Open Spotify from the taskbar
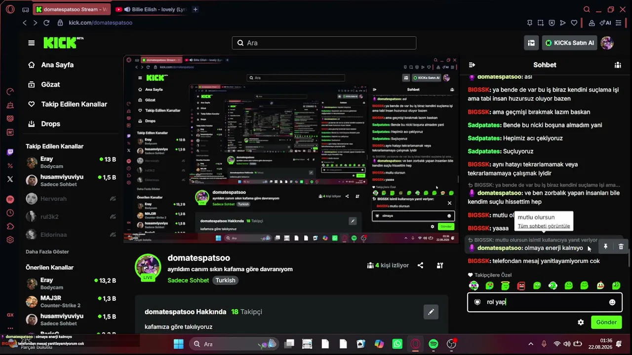632x355 pixels. [x=434, y=344]
